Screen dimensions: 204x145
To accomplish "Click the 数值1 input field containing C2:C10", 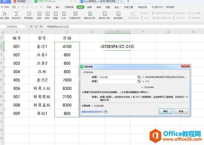I will pyautogui.click(x=118, y=77).
